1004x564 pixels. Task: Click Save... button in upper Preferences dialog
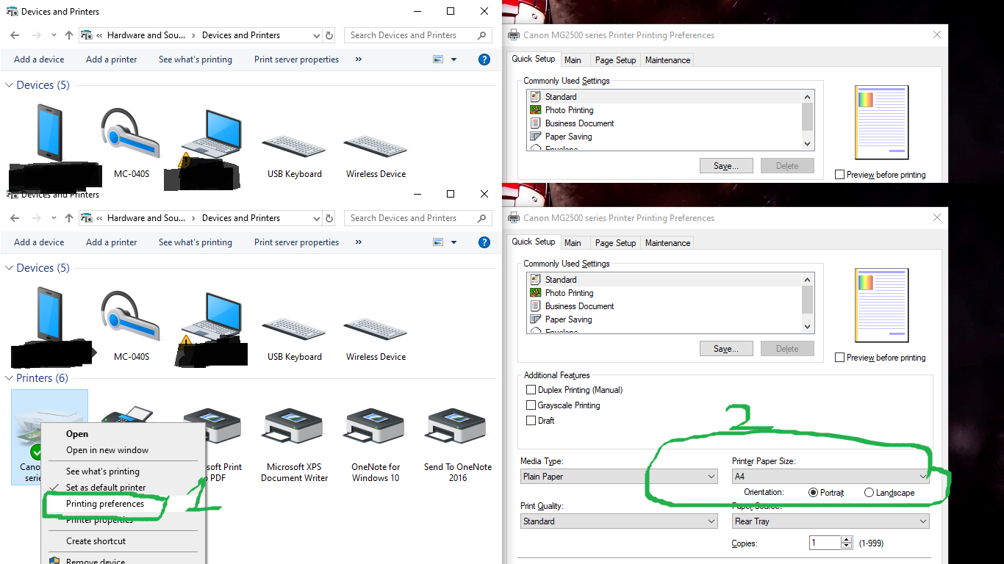726,166
